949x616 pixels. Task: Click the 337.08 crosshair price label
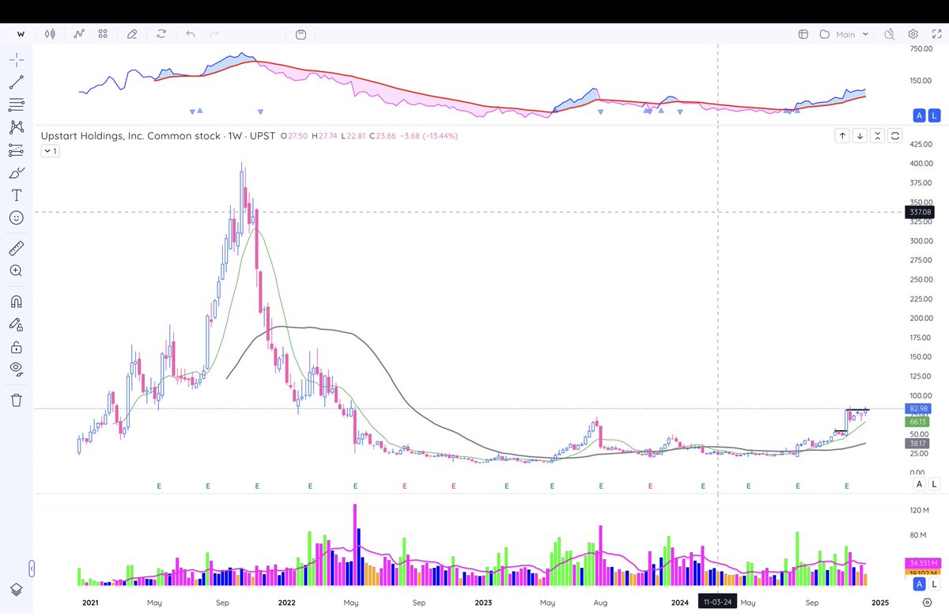point(918,212)
